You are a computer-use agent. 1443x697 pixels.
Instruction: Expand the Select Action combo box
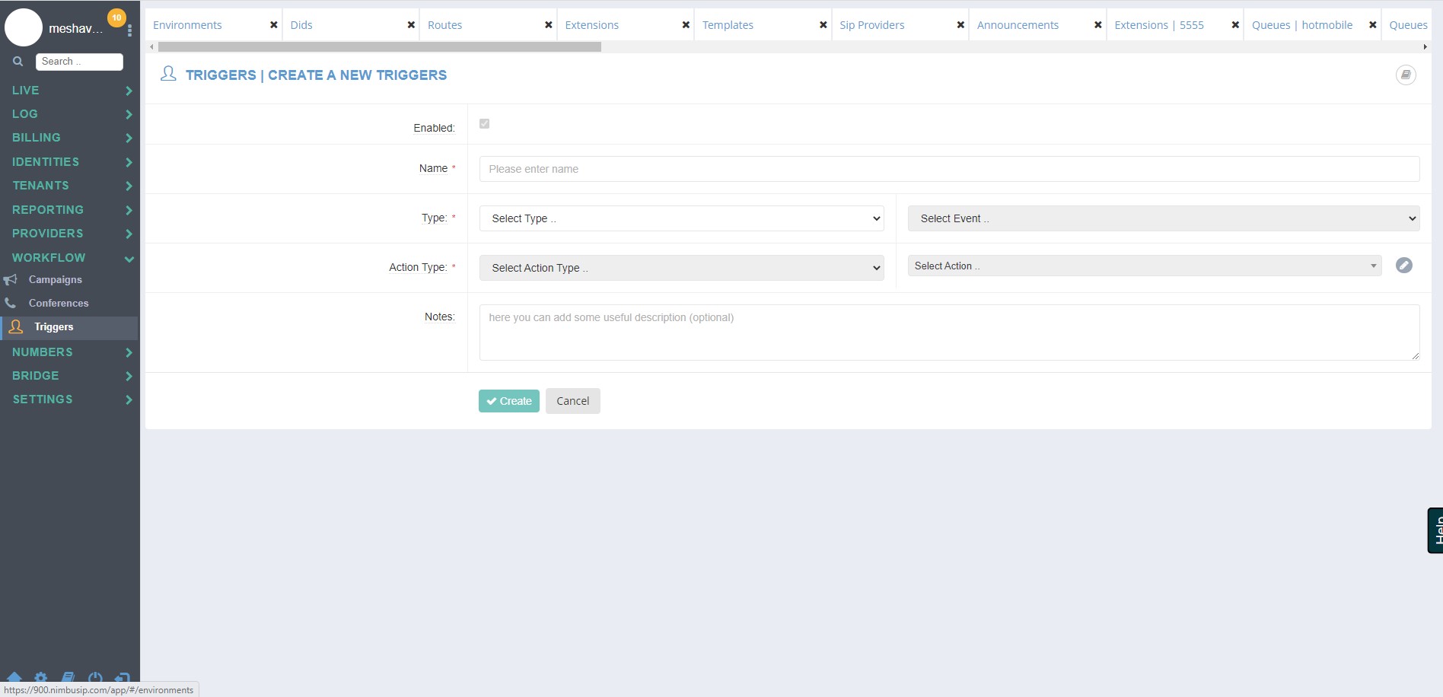point(1144,266)
